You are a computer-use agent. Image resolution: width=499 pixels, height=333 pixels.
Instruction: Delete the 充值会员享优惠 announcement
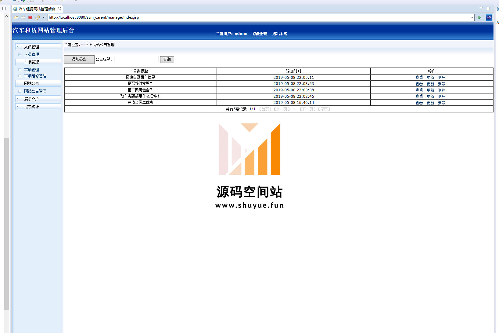(x=441, y=103)
